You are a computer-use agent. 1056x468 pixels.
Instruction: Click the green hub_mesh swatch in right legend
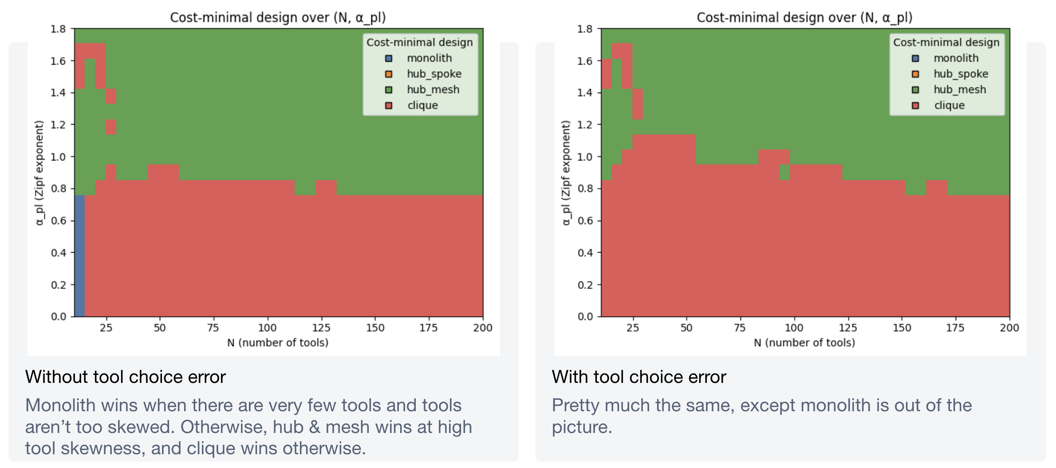(x=915, y=90)
